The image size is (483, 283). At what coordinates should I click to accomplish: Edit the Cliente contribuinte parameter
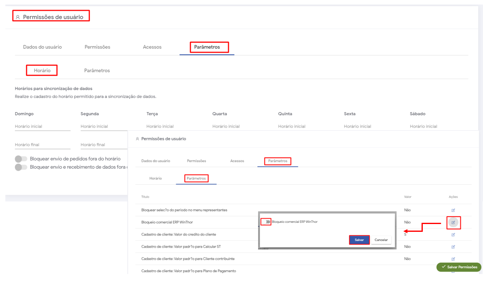pyautogui.click(x=453, y=259)
